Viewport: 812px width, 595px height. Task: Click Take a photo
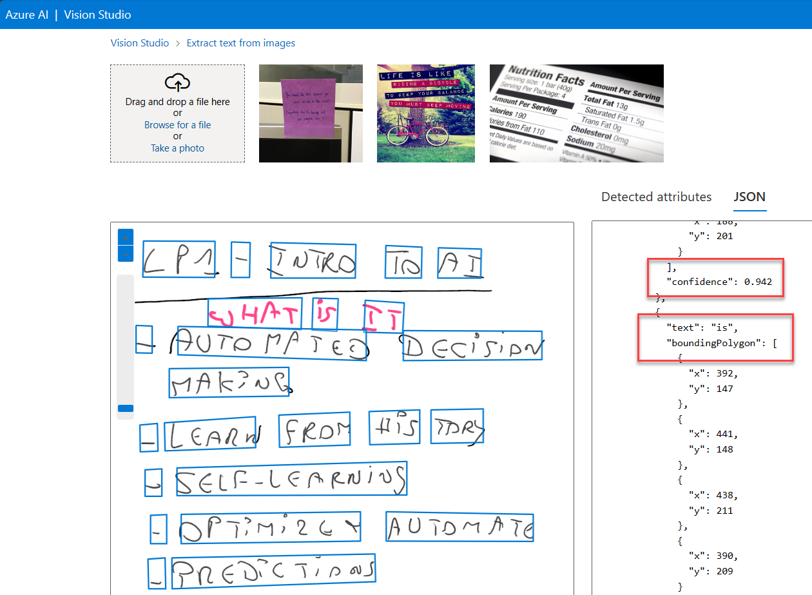[177, 148]
